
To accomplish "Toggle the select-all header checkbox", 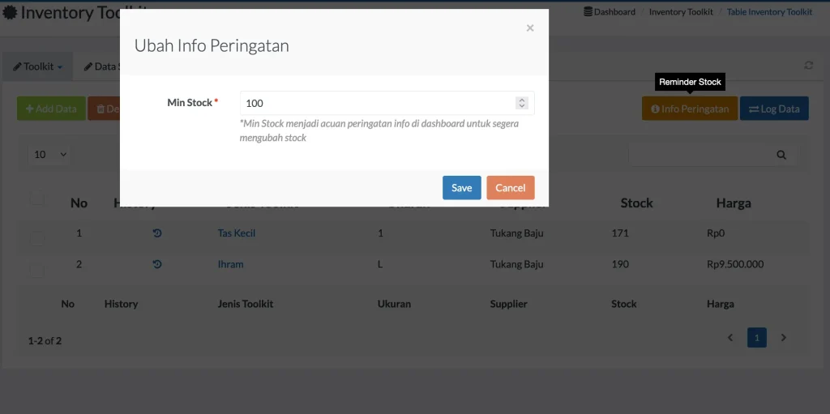I will tap(37, 198).
